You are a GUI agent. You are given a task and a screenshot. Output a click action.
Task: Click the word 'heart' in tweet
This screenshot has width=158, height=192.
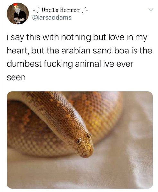click(17, 51)
